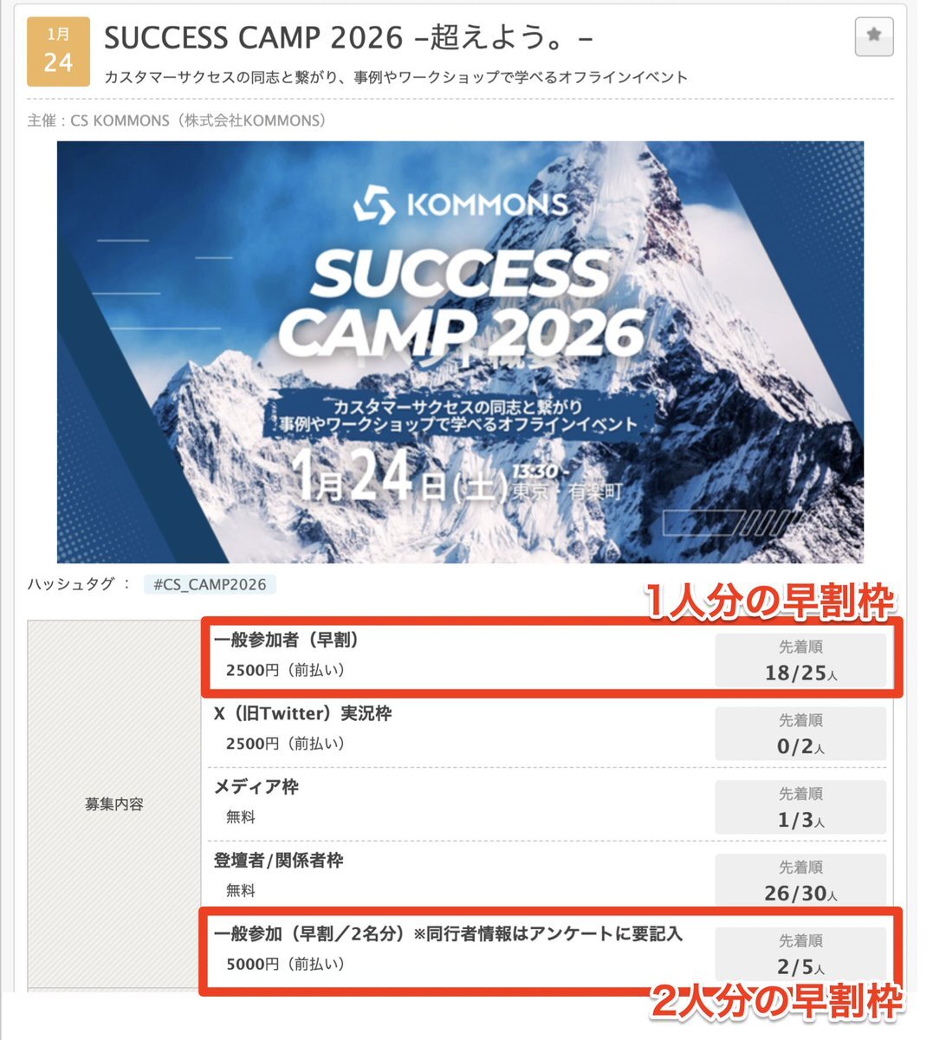Click the star bookmark button
The height and width of the screenshot is (1040, 933).
coord(873,36)
